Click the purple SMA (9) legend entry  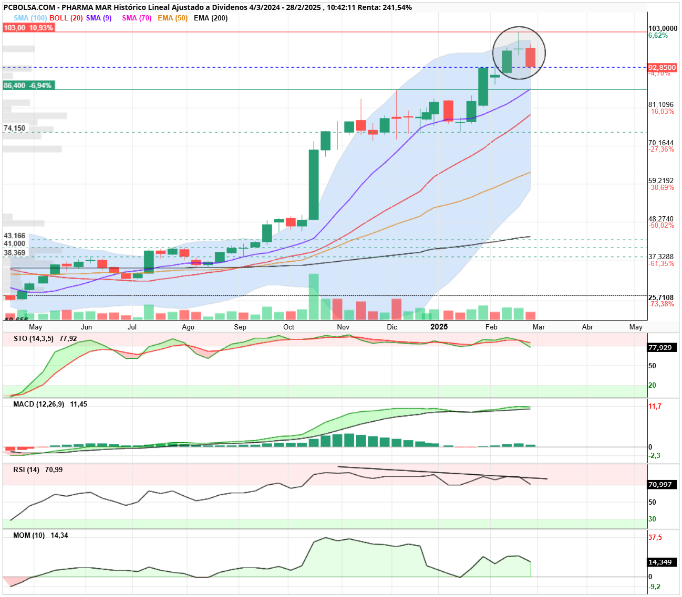click(x=99, y=18)
